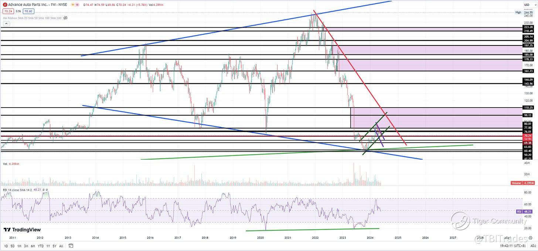Click the 99.13 price level label
The width and height of the screenshot is (538, 251).
coord(528,115)
